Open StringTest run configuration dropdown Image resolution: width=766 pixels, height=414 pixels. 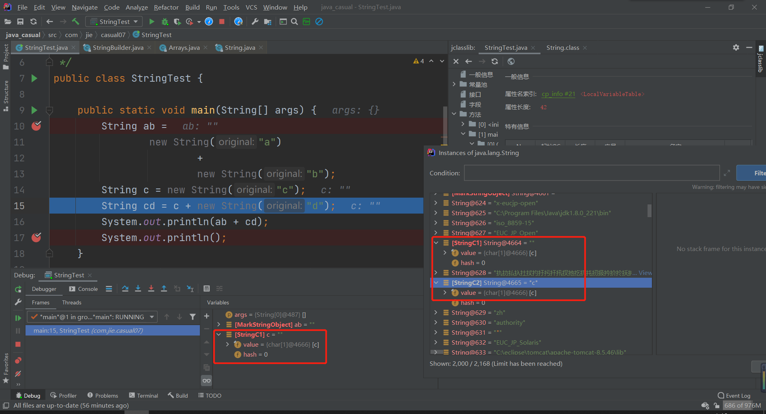pyautogui.click(x=114, y=22)
